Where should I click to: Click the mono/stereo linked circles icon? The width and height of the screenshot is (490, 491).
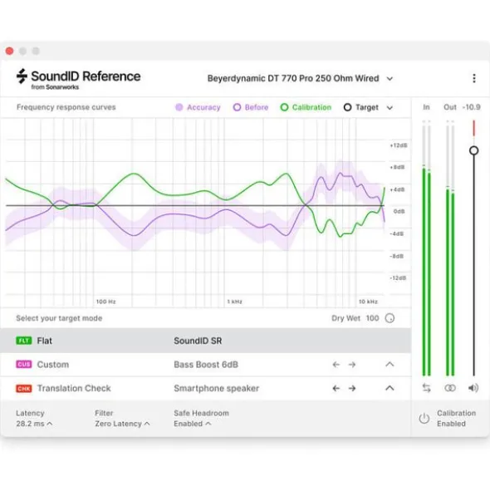pos(450,388)
